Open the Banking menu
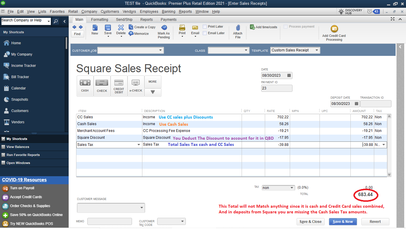Image resolution: width=406 pixels, height=230 pixels. [x=168, y=12]
